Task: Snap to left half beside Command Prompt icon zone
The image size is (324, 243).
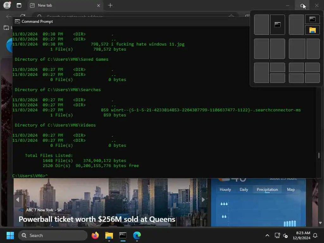Action: tap(261, 25)
